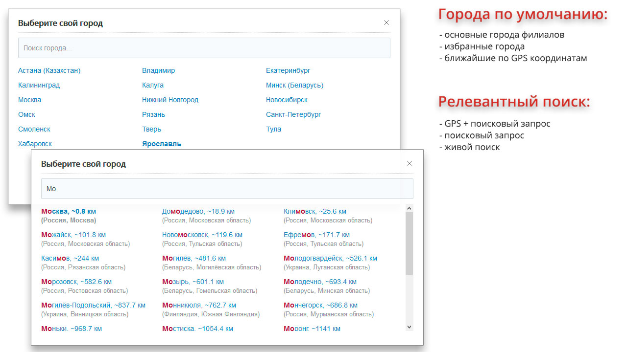The image size is (627, 352).
Task: Click the scrollbar up arrow in results
Action: (x=410, y=208)
